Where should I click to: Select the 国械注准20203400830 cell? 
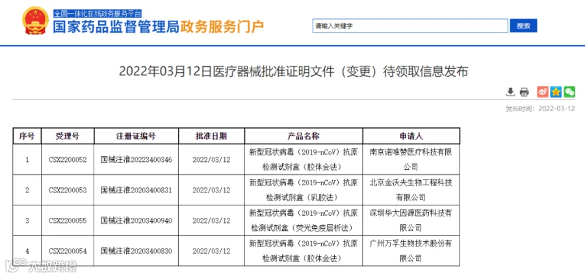pyautogui.click(x=136, y=251)
